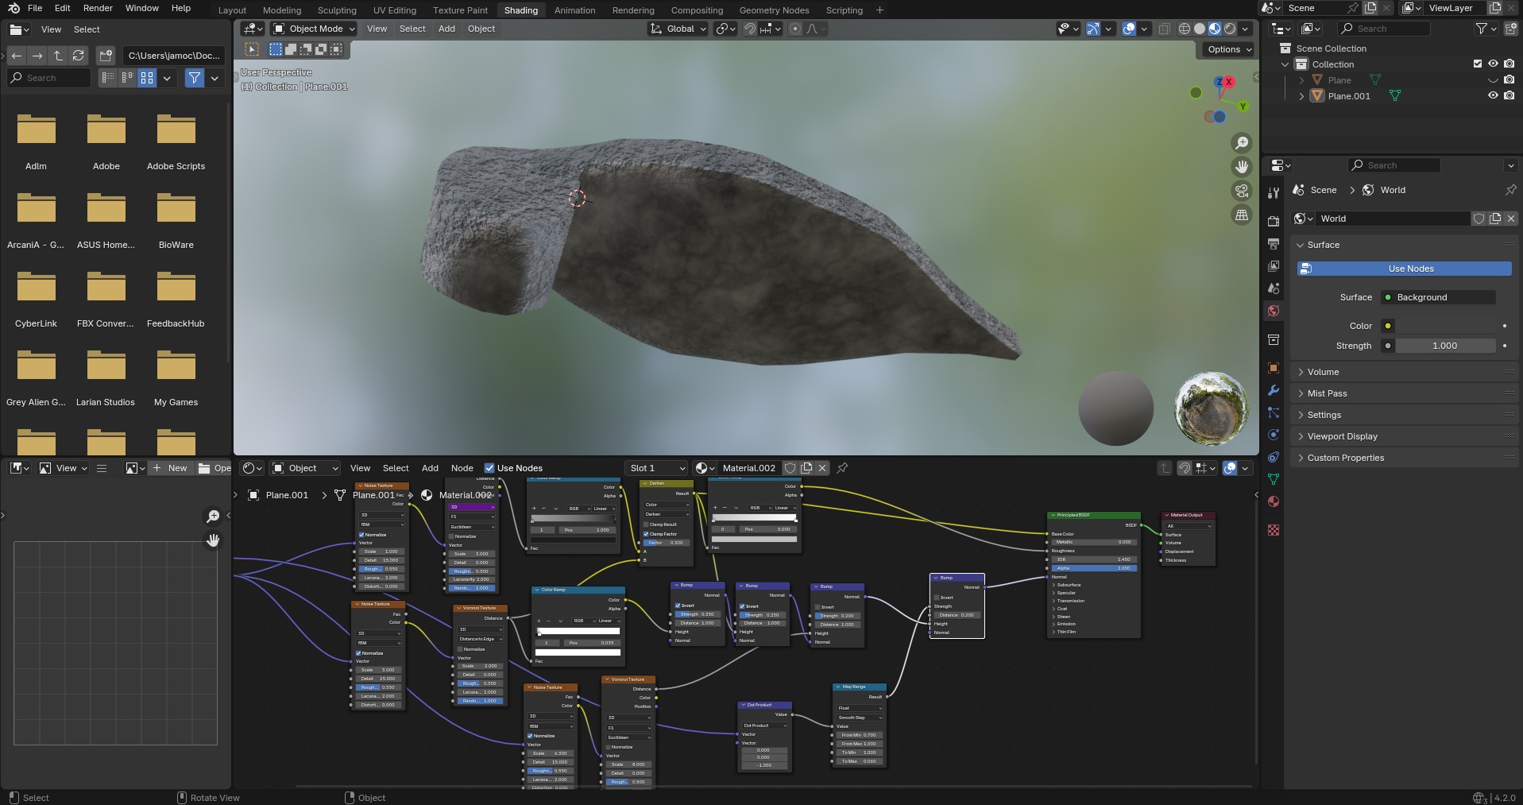Open the Material properties tab
This screenshot has width=1523, height=805.
[1274, 501]
